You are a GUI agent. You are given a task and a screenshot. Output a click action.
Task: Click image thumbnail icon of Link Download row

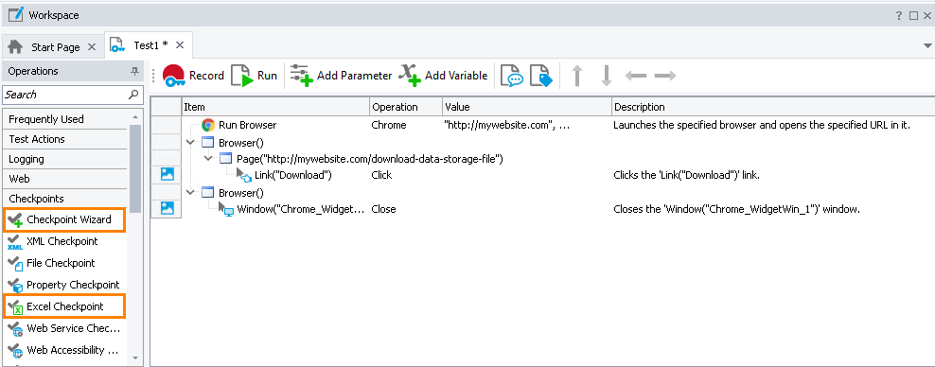click(167, 175)
